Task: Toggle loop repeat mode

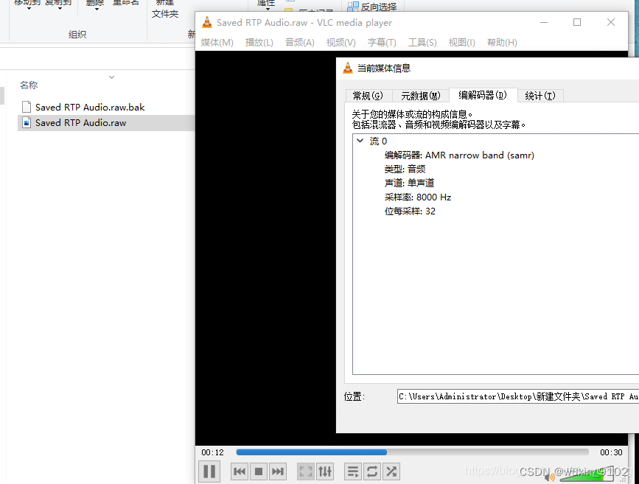Action: tap(372, 471)
